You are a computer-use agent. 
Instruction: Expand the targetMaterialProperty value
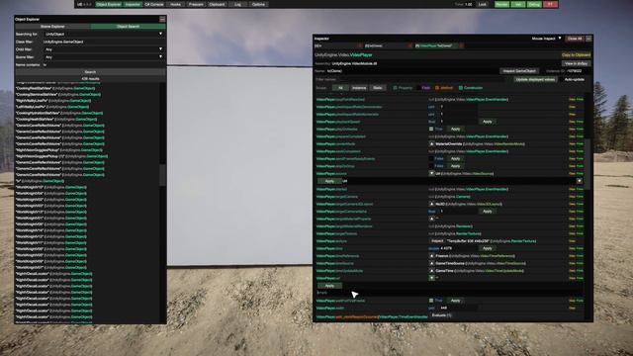[431, 219]
